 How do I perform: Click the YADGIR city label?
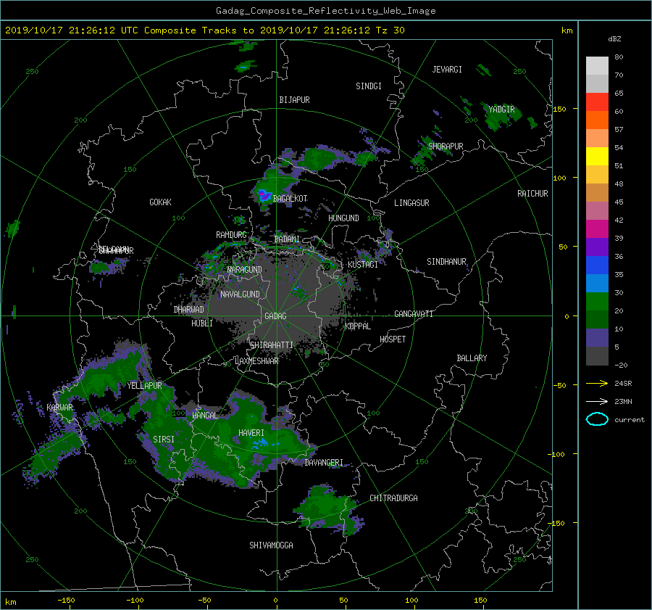(x=501, y=110)
